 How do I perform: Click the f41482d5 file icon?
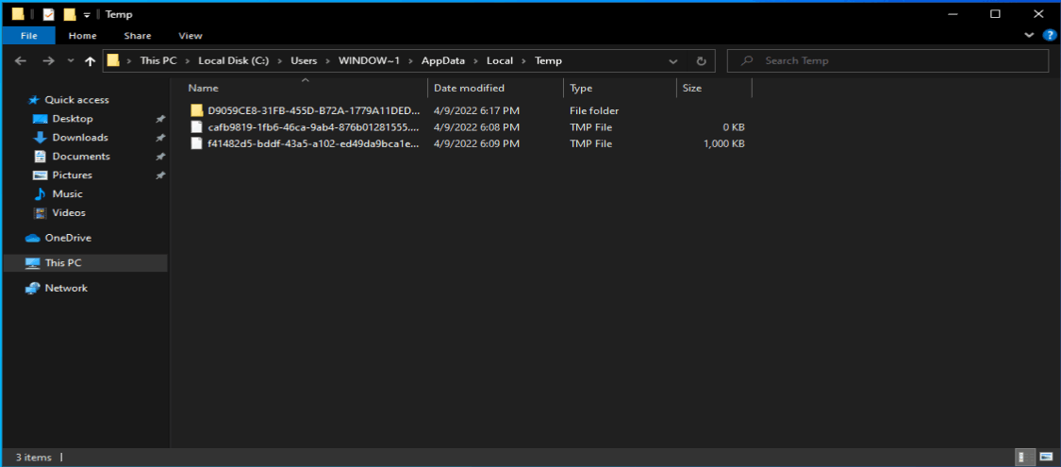196,143
